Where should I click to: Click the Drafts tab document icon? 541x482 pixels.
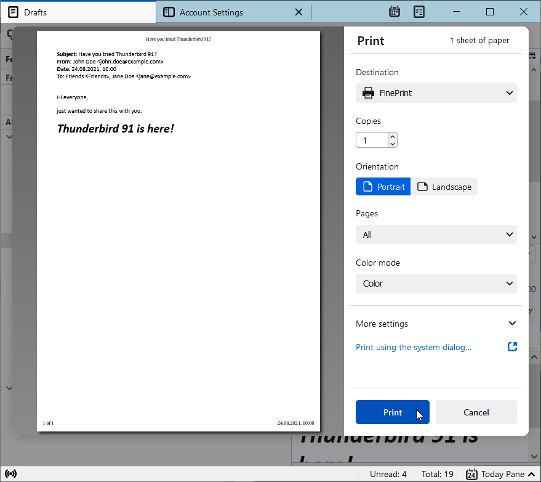tap(13, 12)
